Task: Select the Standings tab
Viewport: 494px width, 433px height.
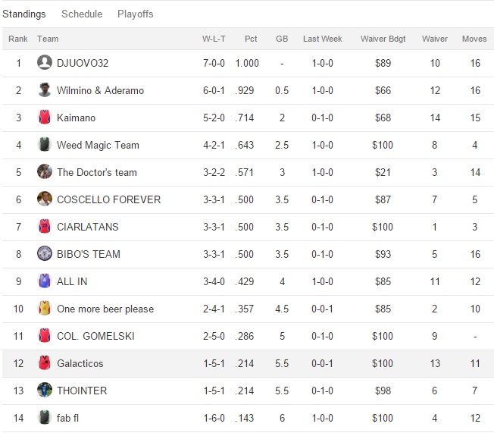Action: click(24, 14)
